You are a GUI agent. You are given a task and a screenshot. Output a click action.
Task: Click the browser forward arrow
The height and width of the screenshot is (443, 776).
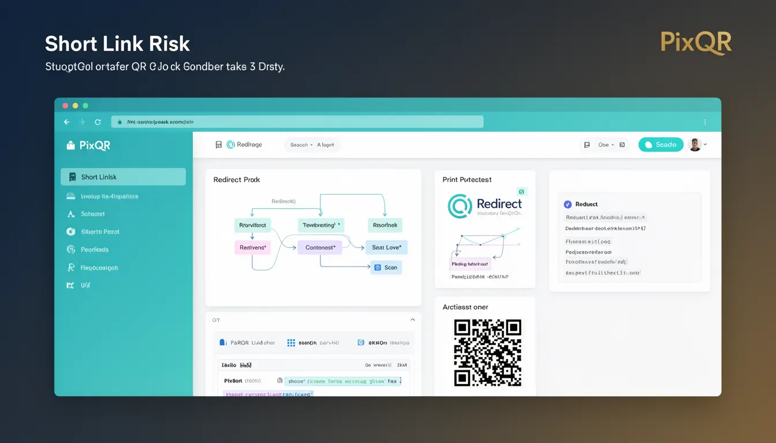(x=82, y=122)
